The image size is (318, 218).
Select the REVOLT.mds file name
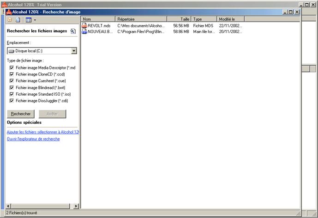(99, 26)
